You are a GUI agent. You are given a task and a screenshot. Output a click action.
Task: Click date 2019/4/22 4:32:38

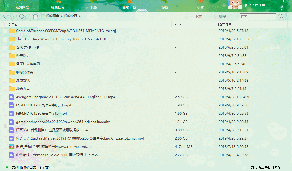tap(233, 155)
